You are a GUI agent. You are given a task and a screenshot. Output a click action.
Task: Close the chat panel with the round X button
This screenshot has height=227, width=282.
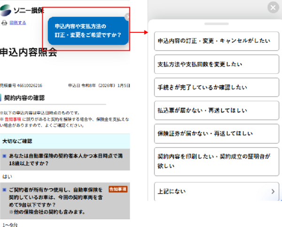point(273,8)
